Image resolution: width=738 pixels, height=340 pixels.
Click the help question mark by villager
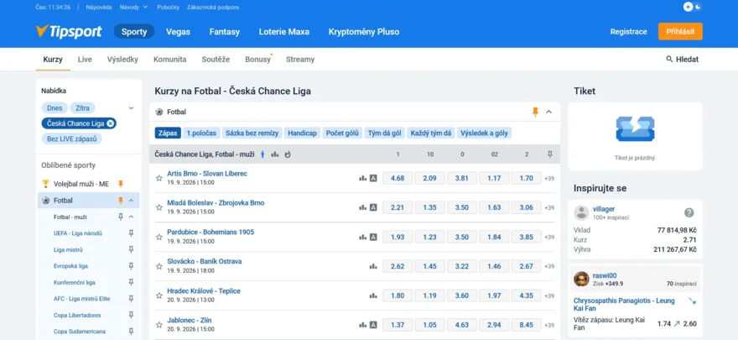(689, 213)
